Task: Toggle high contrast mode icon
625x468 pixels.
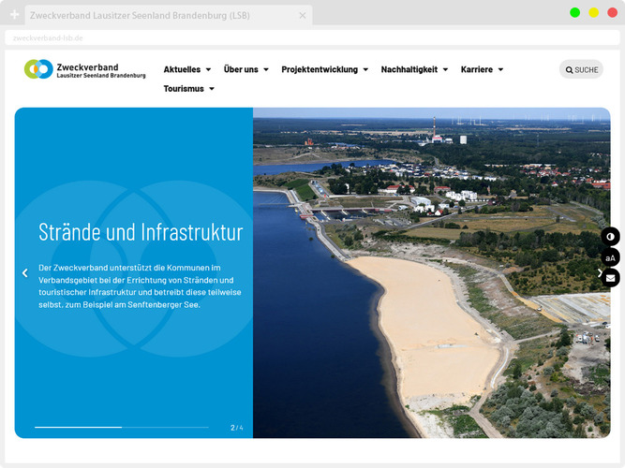Action: (610, 237)
